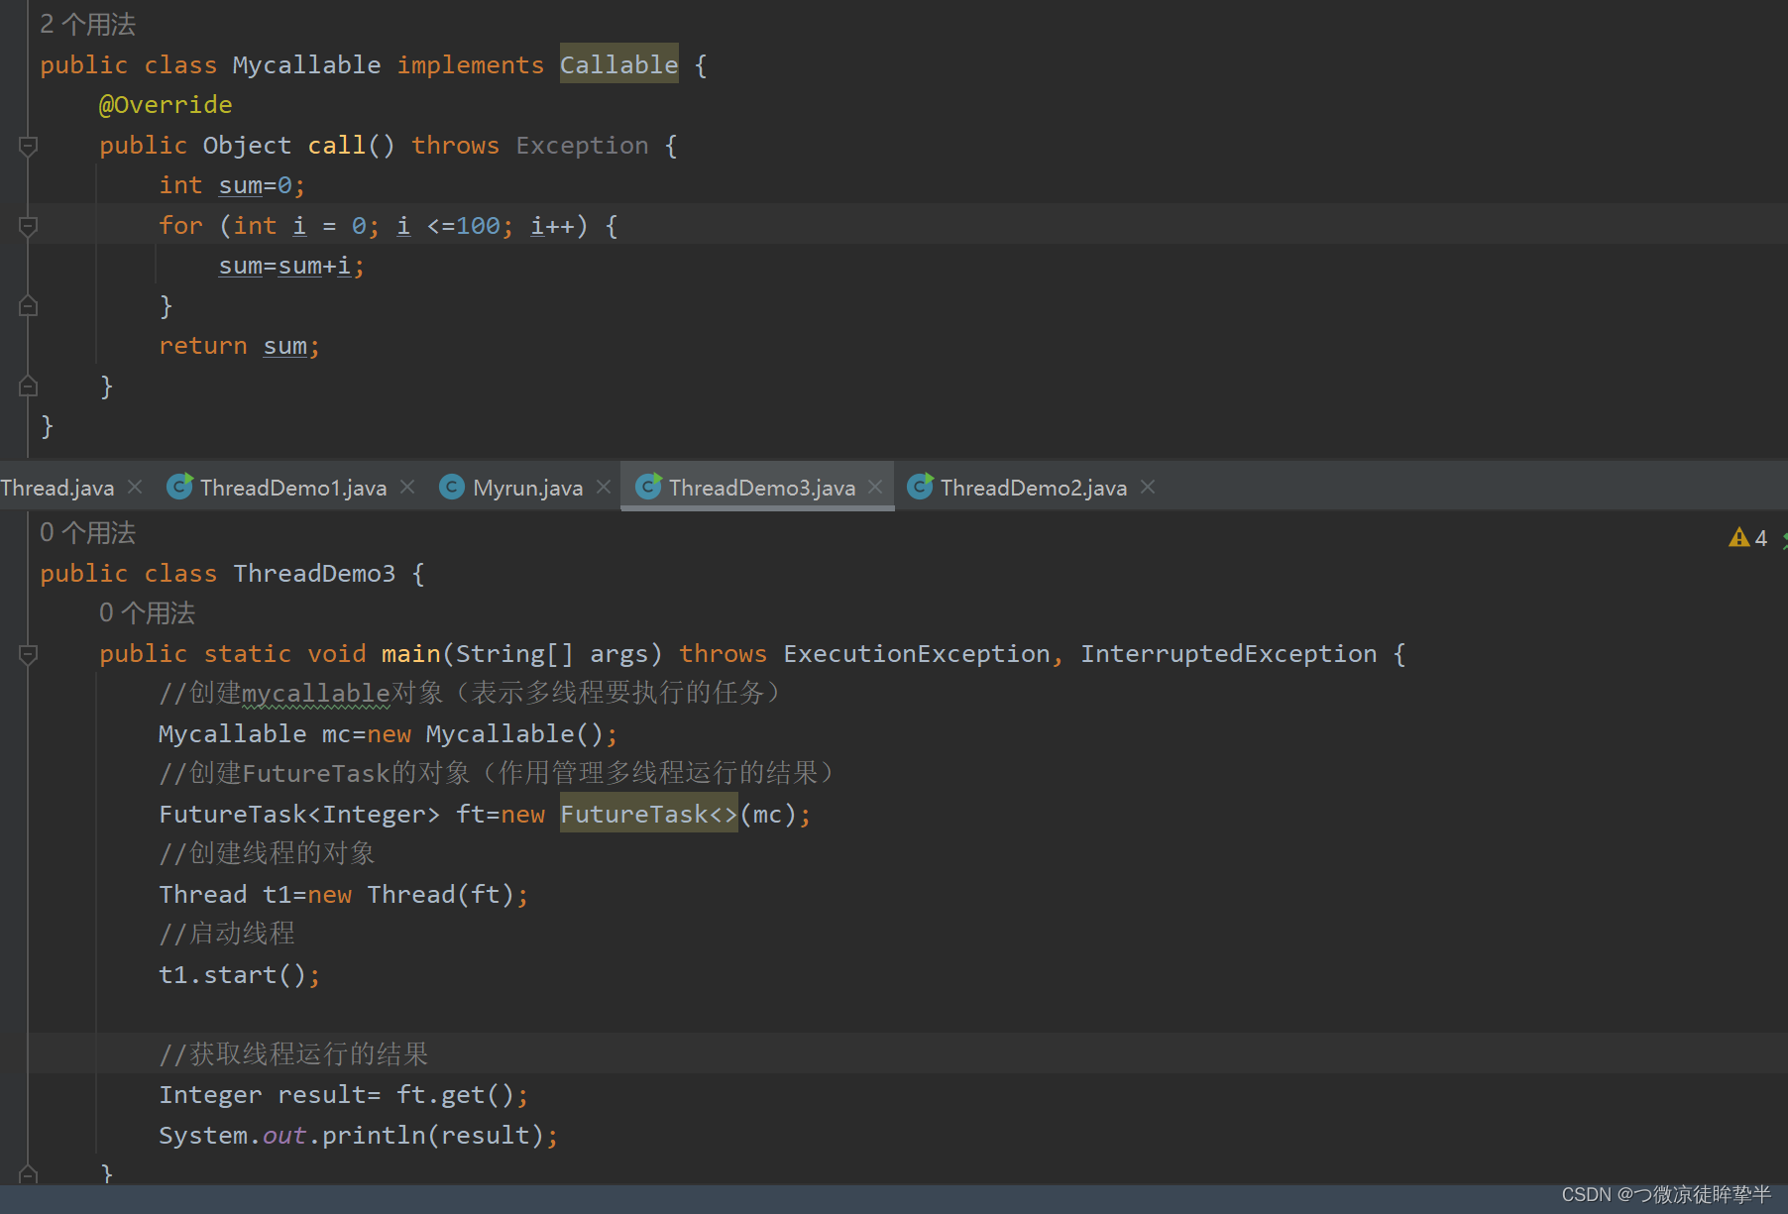Click the comment '//启动线程'
The image size is (1788, 1214).
[227, 934]
